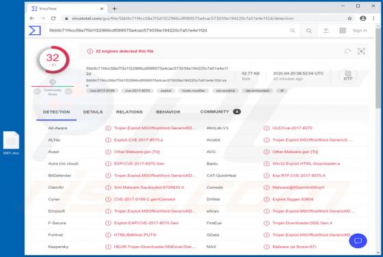This screenshot has width=383, height=257.
Task: Click 'HTML/BitMiner.PUT!tr' Fortinet result
Action: click(135, 235)
